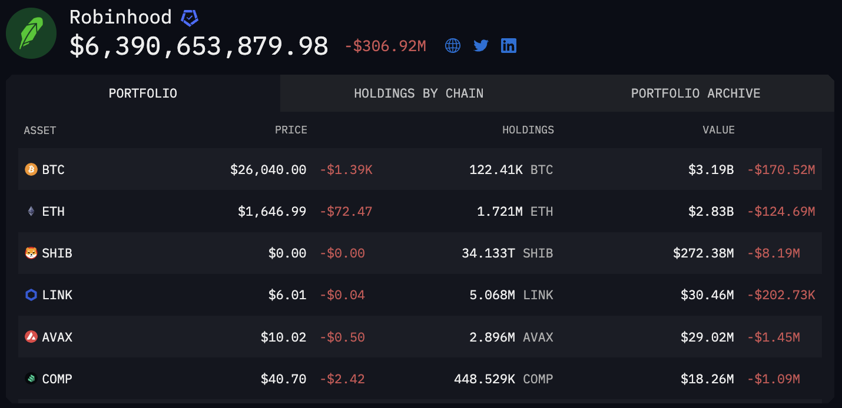Open the Portfolio Archive tab
Viewport: 842px width, 408px height.
pyautogui.click(x=695, y=93)
